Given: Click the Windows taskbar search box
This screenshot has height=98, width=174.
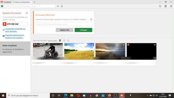Looking at the screenshot, I should 28,96.
